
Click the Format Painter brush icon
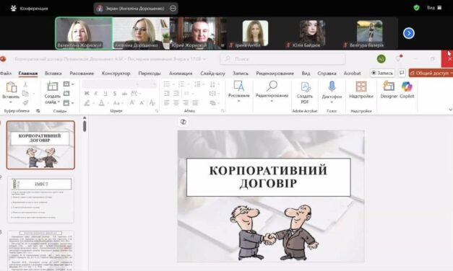[x=25, y=102]
